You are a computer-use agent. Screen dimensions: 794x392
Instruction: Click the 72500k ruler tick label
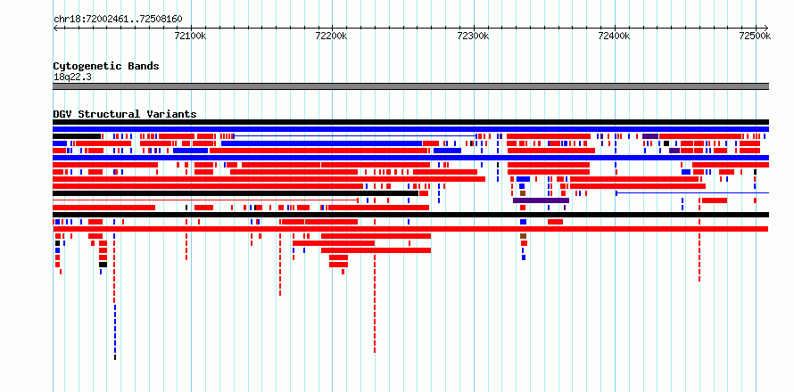click(755, 36)
